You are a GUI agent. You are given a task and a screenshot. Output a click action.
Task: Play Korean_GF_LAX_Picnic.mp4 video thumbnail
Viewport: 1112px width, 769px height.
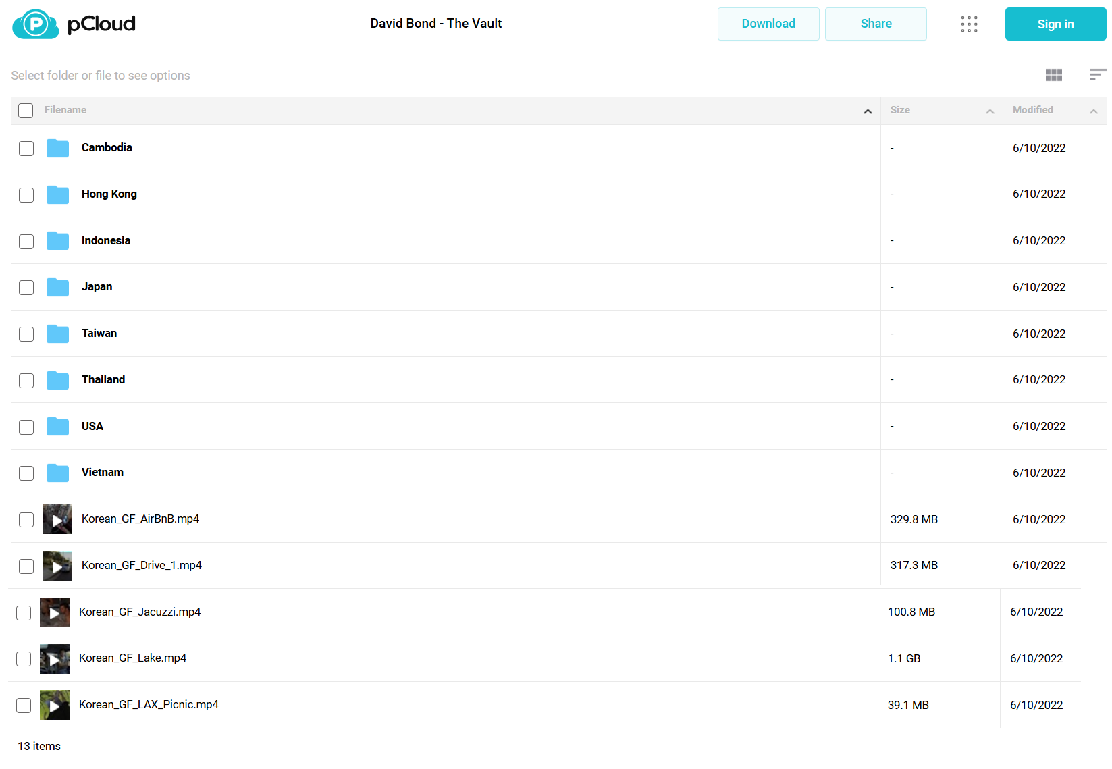click(55, 705)
